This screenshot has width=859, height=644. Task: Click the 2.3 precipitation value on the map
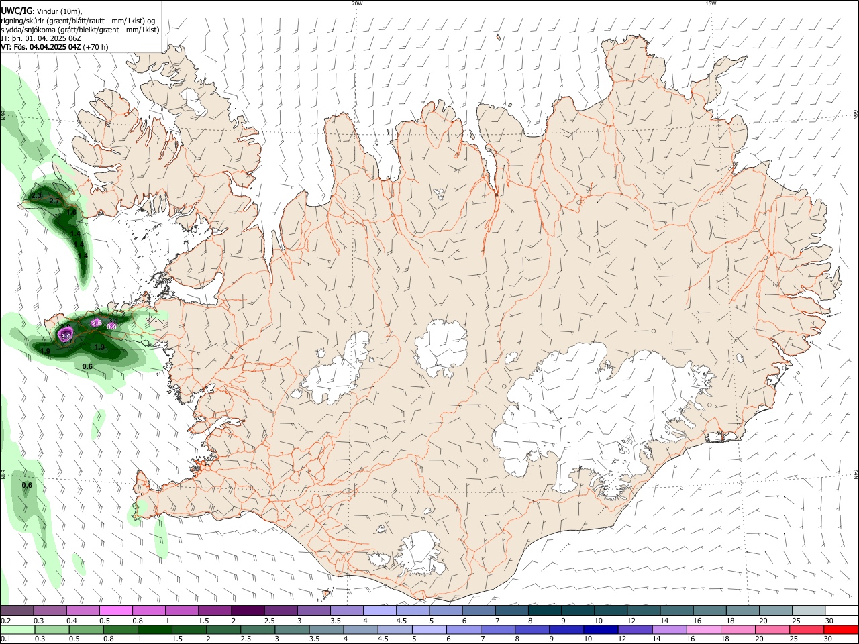[x=36, y=196]
